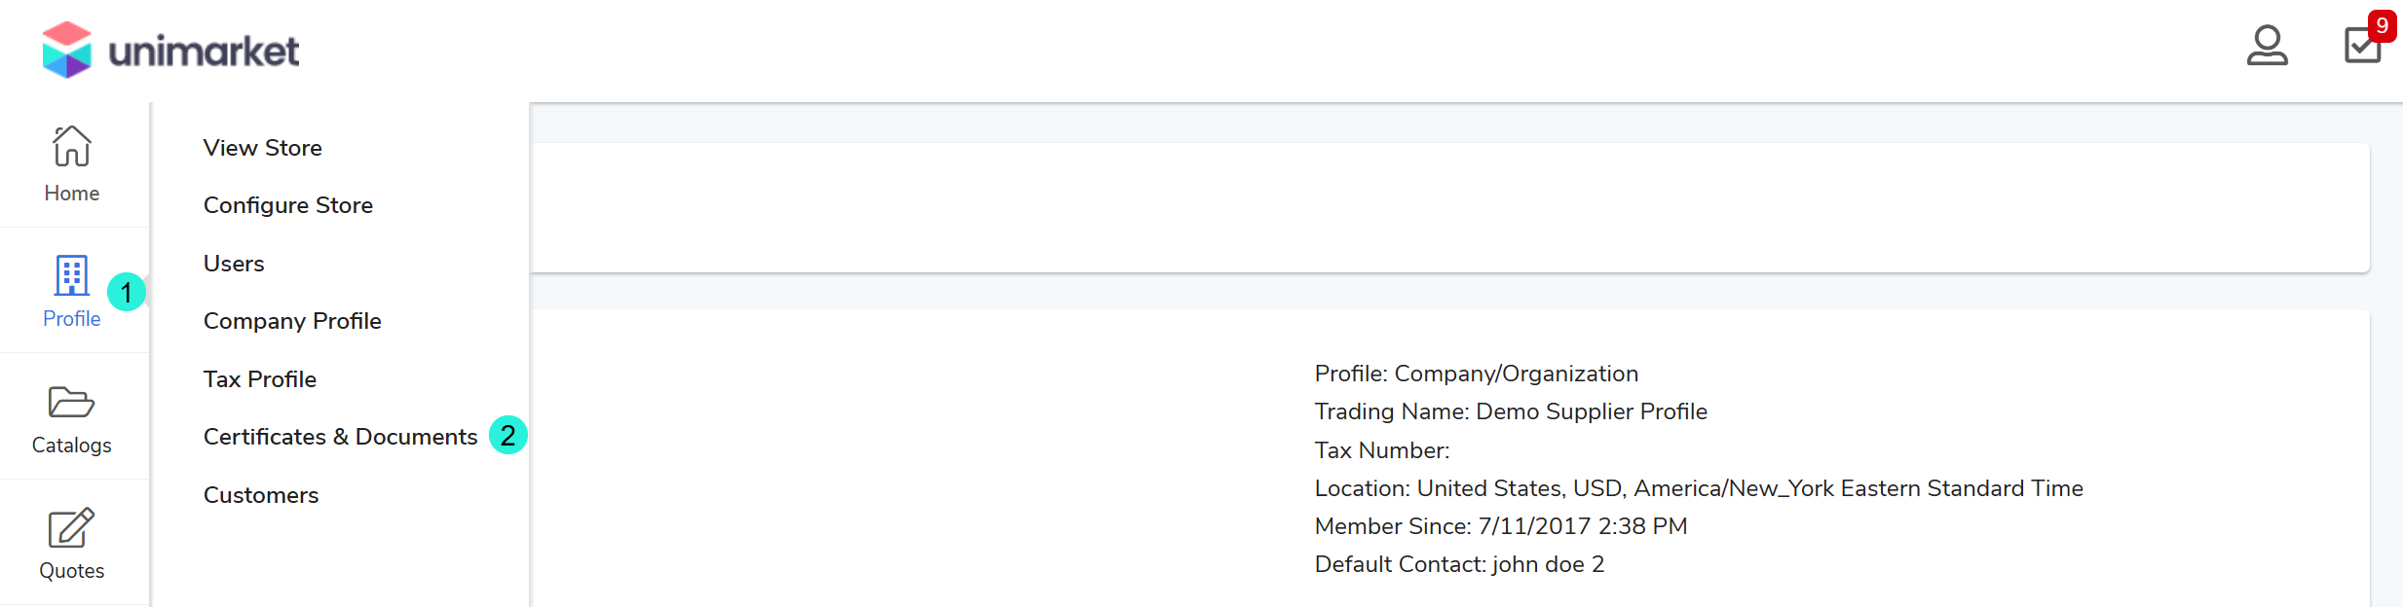This screenshot has height=607, width=2403.
Task: Click the unimarket wordmark text
Action: tap(204, 51)
